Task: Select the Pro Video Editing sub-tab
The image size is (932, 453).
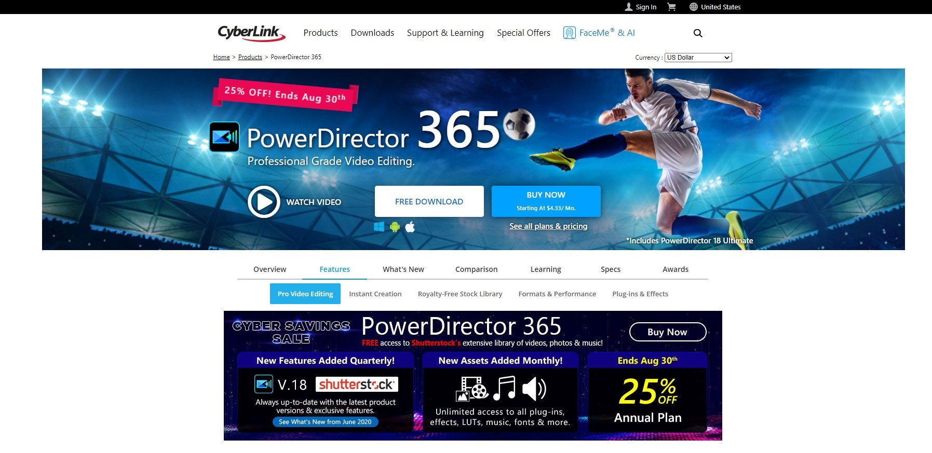Action: point(305,294)
